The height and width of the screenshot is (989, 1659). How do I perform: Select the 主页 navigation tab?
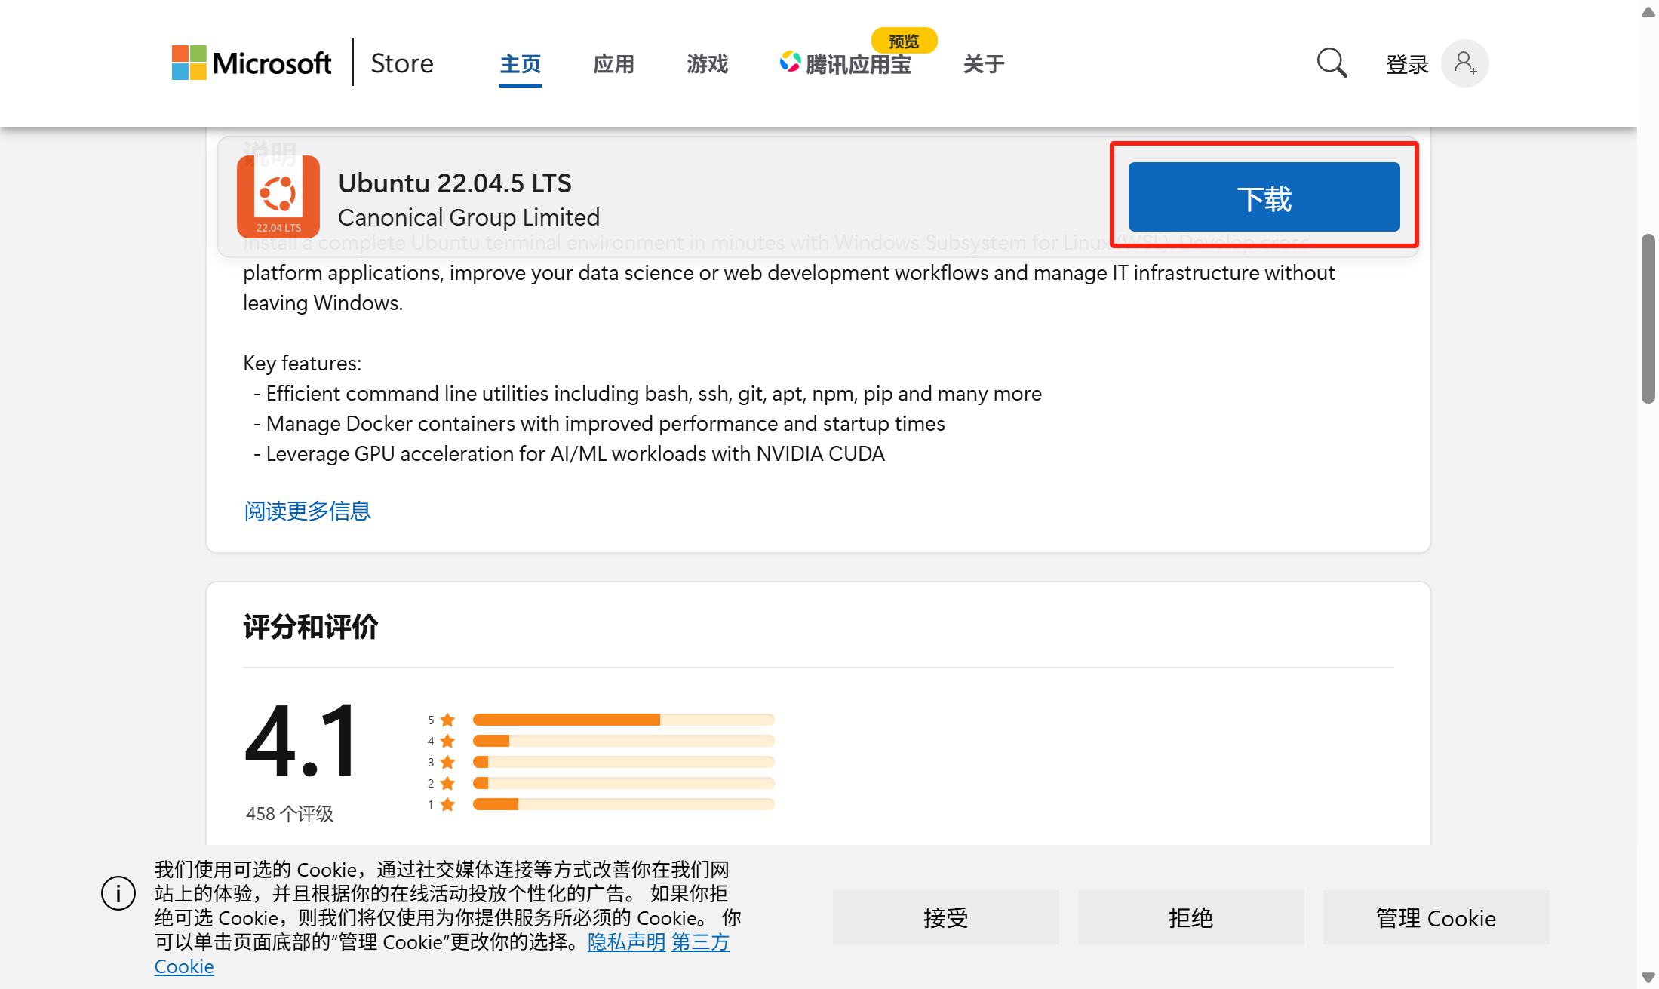click(521, 64)
